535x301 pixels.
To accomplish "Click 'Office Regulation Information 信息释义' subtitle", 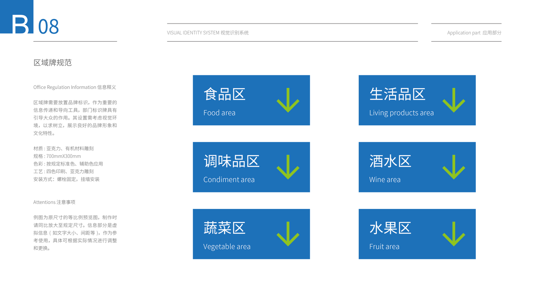I will point(75,87).
